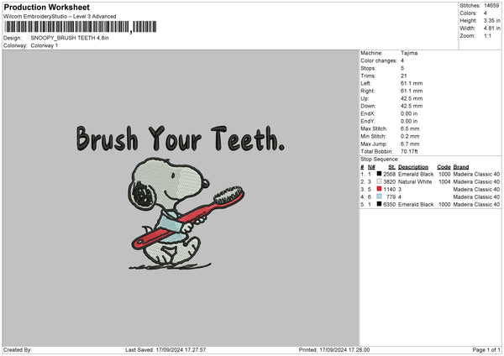Click the 'Created By:' footer label

click(18, 349)
